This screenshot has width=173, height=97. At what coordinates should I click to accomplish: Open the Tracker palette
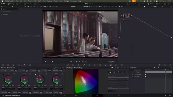[x=95, y=65]
